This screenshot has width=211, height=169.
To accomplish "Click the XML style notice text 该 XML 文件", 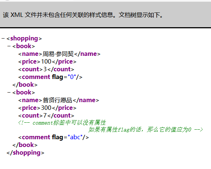I will 83,15.
